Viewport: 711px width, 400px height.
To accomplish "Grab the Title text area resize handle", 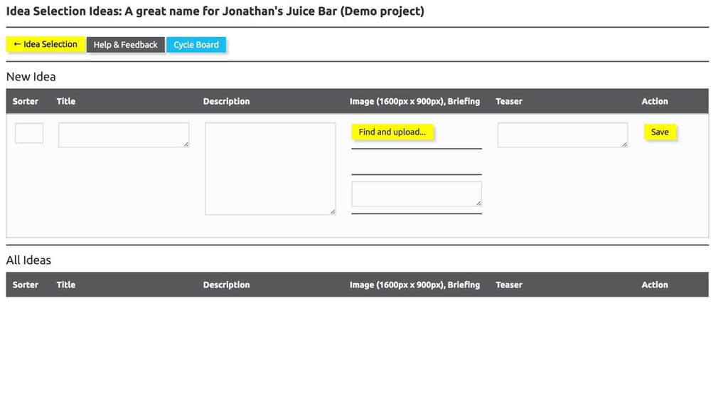I will pos(186,144).
